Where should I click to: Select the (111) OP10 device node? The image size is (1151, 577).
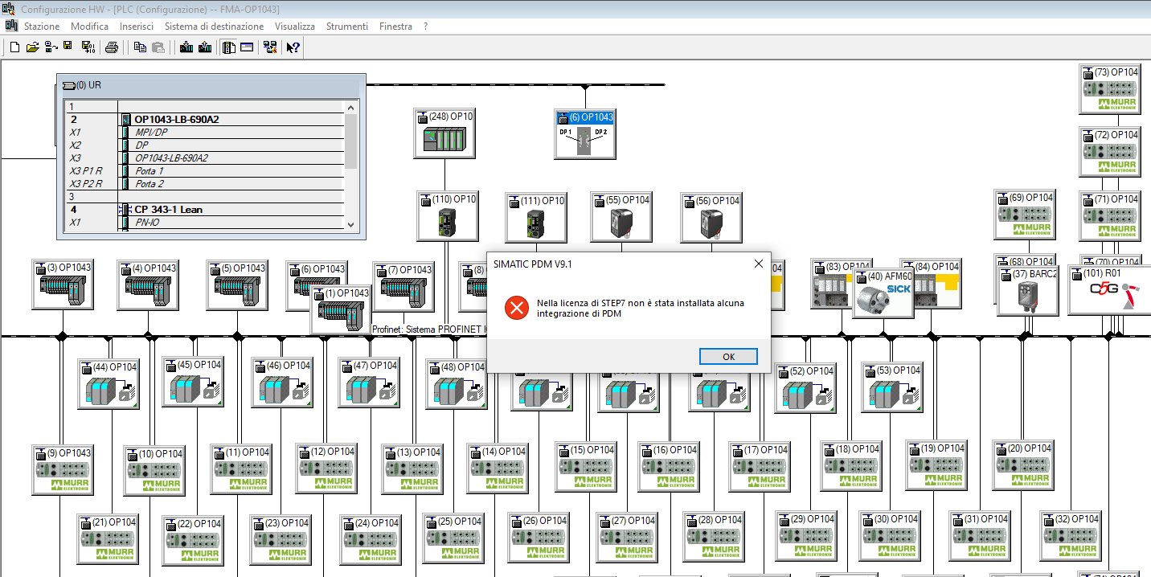535,216
